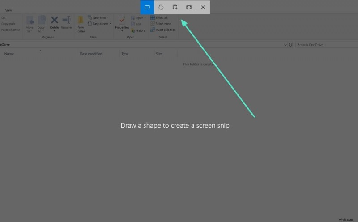
Task: Click Select all
Action: [x=159, y=17]
